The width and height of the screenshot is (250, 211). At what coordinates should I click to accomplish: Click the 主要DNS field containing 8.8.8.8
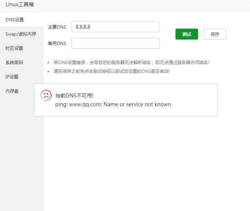coord(115,27)
